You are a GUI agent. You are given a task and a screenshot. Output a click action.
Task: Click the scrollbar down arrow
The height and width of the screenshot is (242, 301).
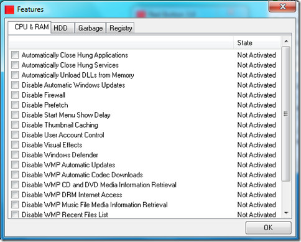pyautogui.click(x=286, y=213)
